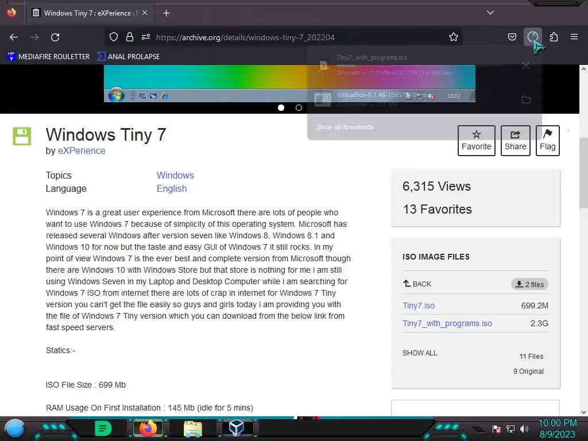Screen dimensions: 588x441
Task: Select the second carousel dot
Action: pos(299,107)
